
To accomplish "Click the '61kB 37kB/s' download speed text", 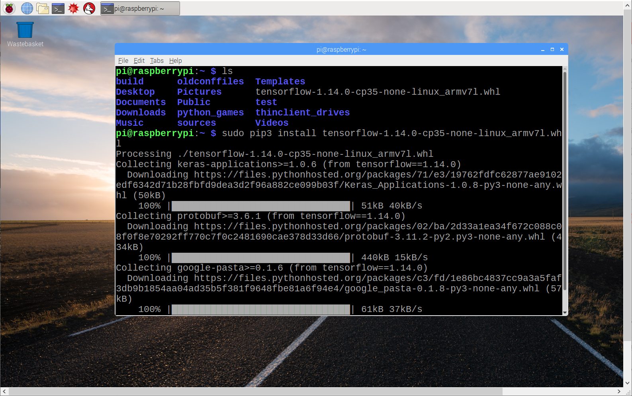I will 392,309.
